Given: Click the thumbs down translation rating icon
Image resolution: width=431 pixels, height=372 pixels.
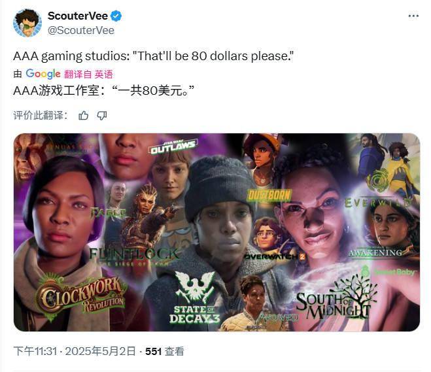Looking at the screenshot, I should tap(102, 115).
